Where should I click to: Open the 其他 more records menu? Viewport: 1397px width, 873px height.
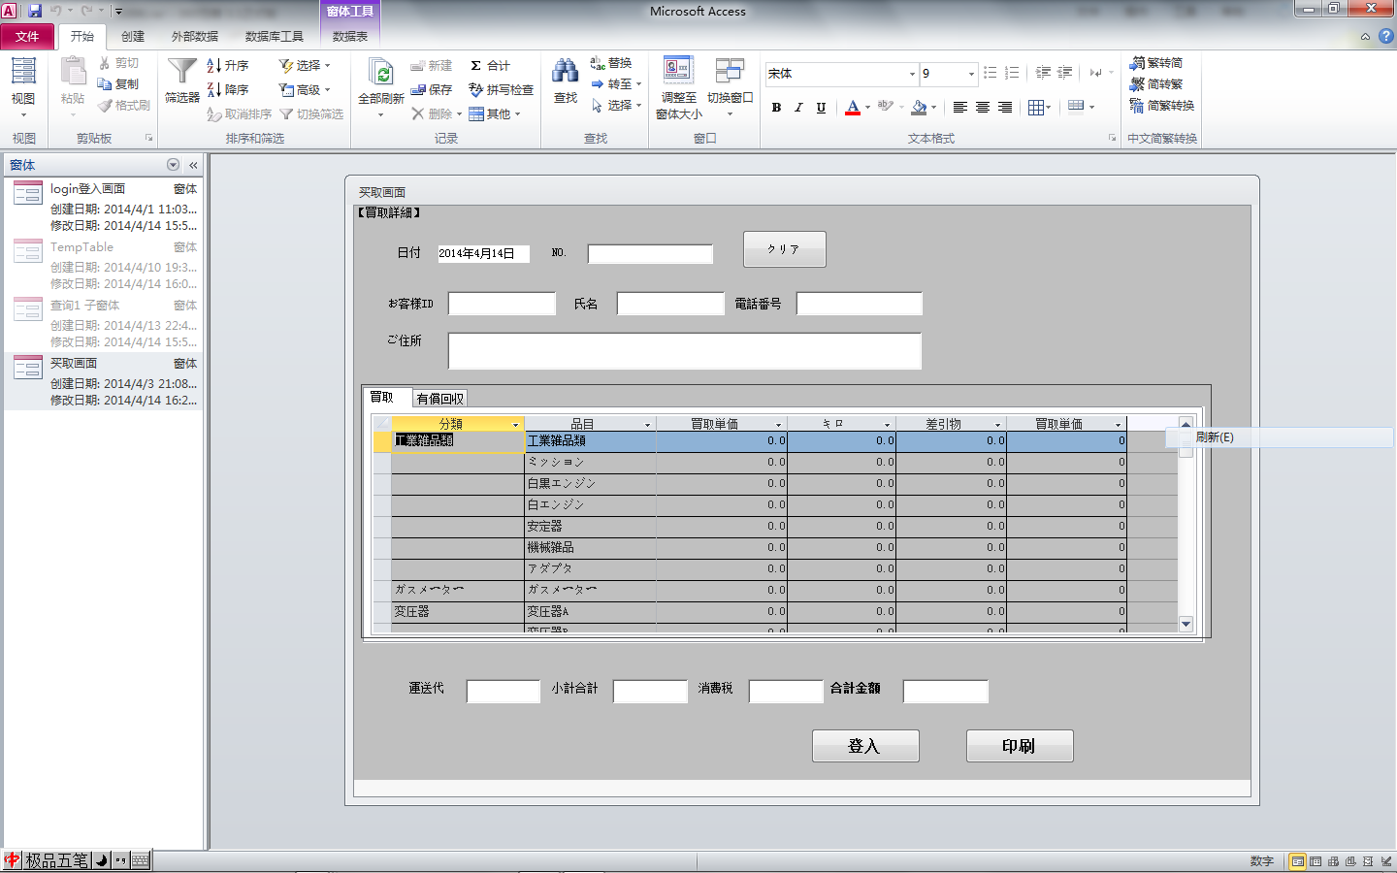[x=496, y=113]
